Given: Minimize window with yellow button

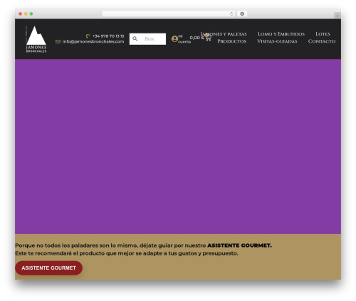Looking at the screenshot, I should 26,14.
